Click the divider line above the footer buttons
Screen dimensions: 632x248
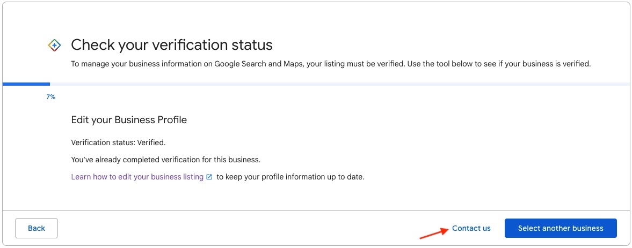[316, 210]
